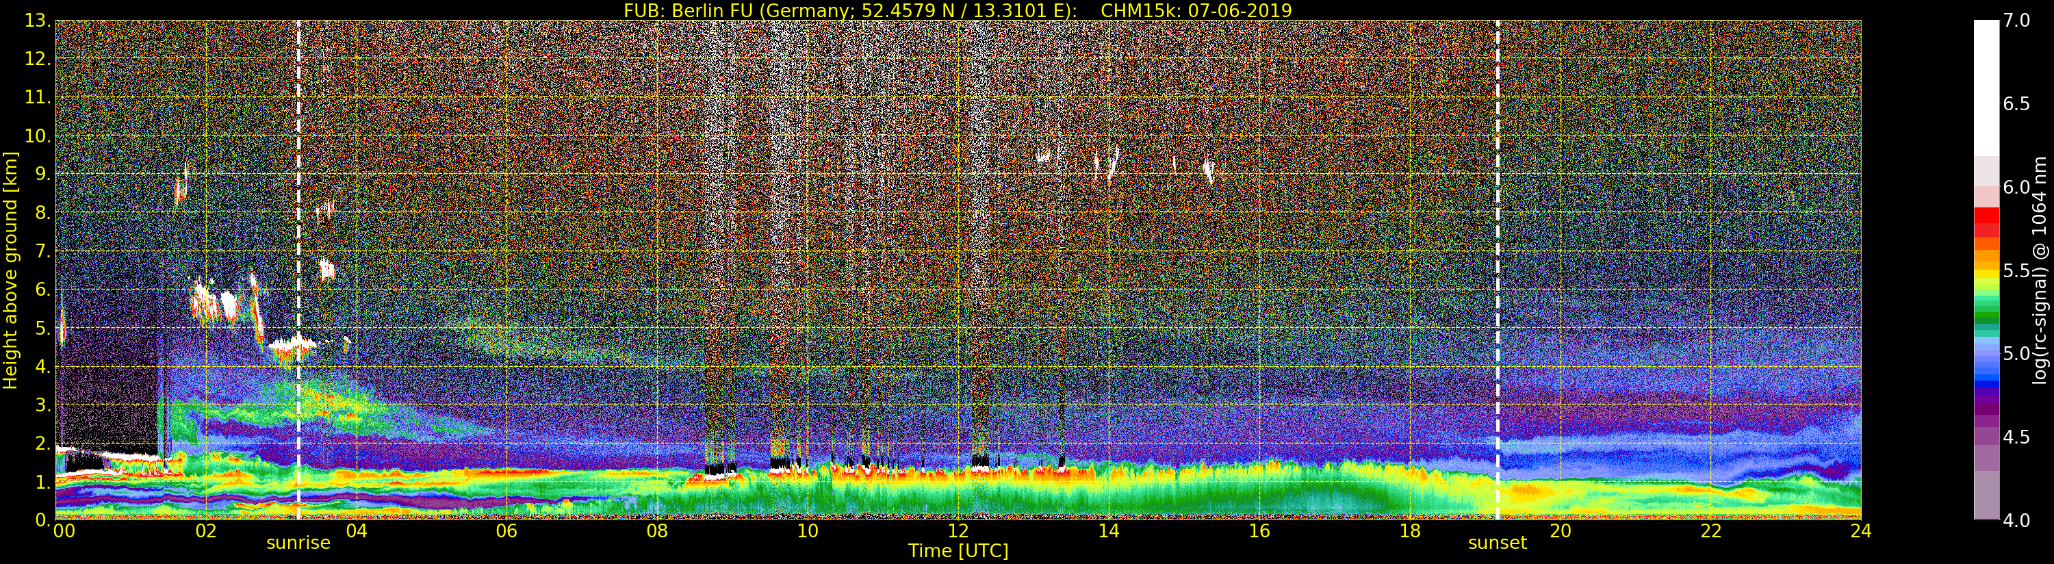Screen dimensions: 2054x564
Task: Click the height axis tick label "0."
Action: pyautogui.click(x=42, y=520)
